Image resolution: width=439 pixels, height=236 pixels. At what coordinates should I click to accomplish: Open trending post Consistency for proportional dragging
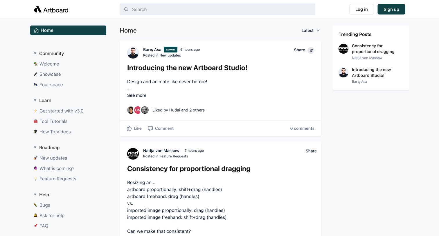click(373, 49)
